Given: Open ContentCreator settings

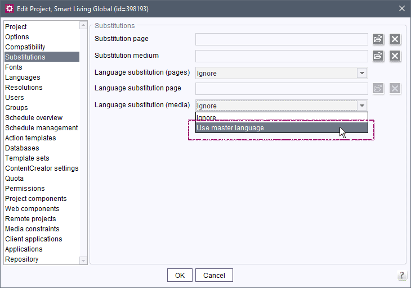Looking at the screenshot, I should pyautogui.click(x=42, y=168).
